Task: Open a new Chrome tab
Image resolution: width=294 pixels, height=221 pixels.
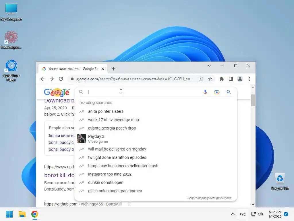Action: point(114,69)
